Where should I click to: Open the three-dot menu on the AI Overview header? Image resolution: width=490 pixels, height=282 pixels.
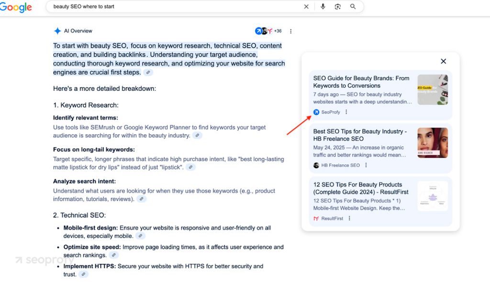[x=291, y=31]
